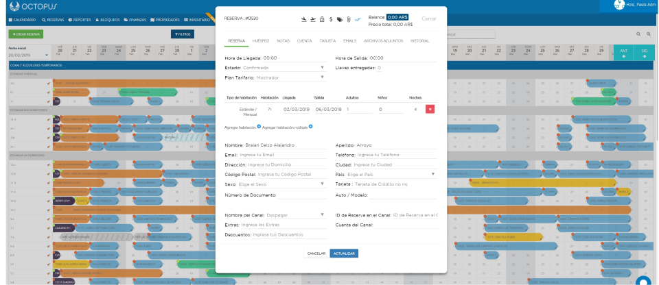
Task: Click the price tag icon
Action: (339, 18)
